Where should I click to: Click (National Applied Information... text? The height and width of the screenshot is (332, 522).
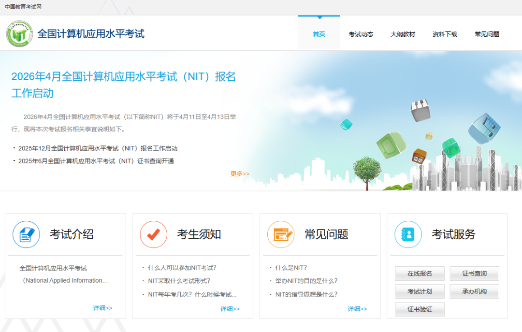tap(65, 281)
